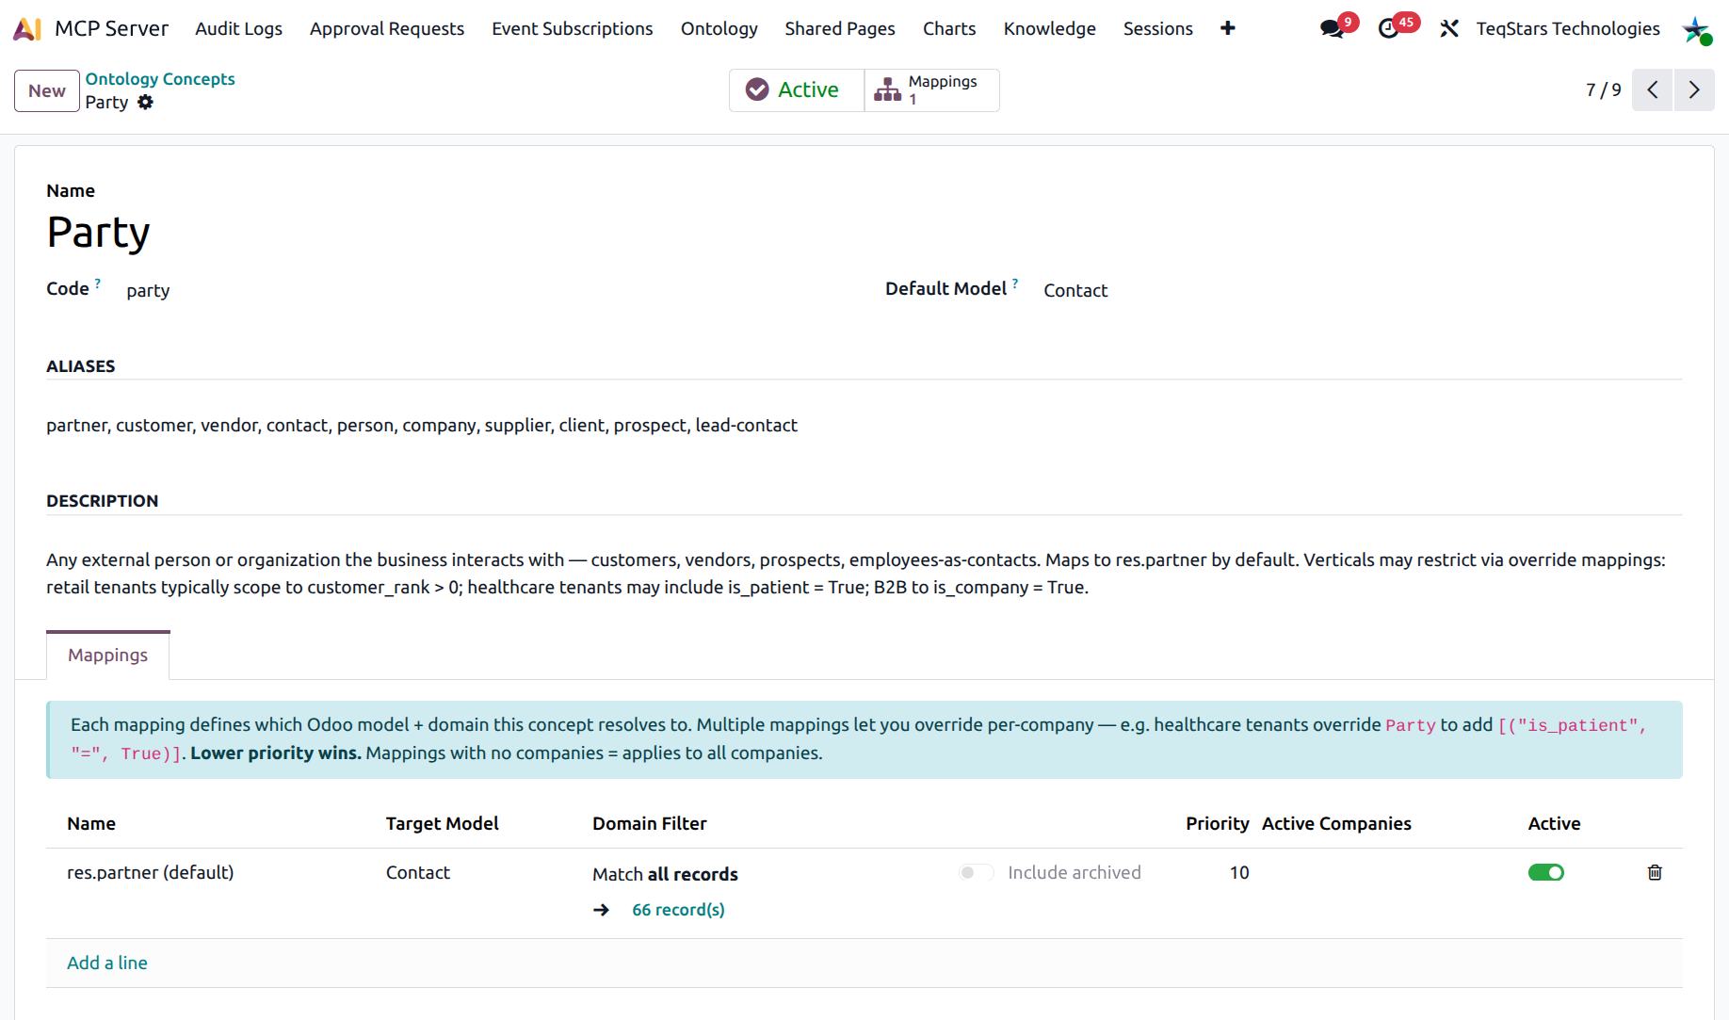This screenshot has height=1020, width=1729.
Task: Toggle the Active switch for res.partner mapping
Action: pos(1545,872)
